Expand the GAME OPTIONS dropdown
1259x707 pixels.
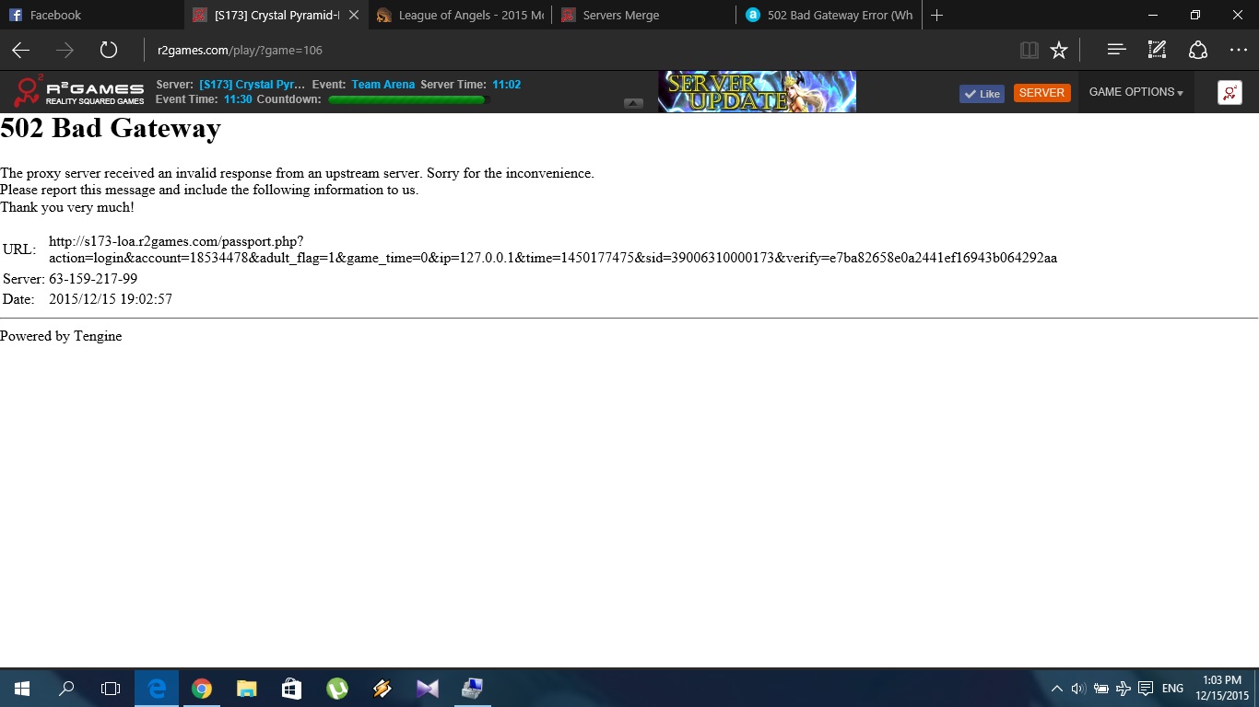[1135, 92]
